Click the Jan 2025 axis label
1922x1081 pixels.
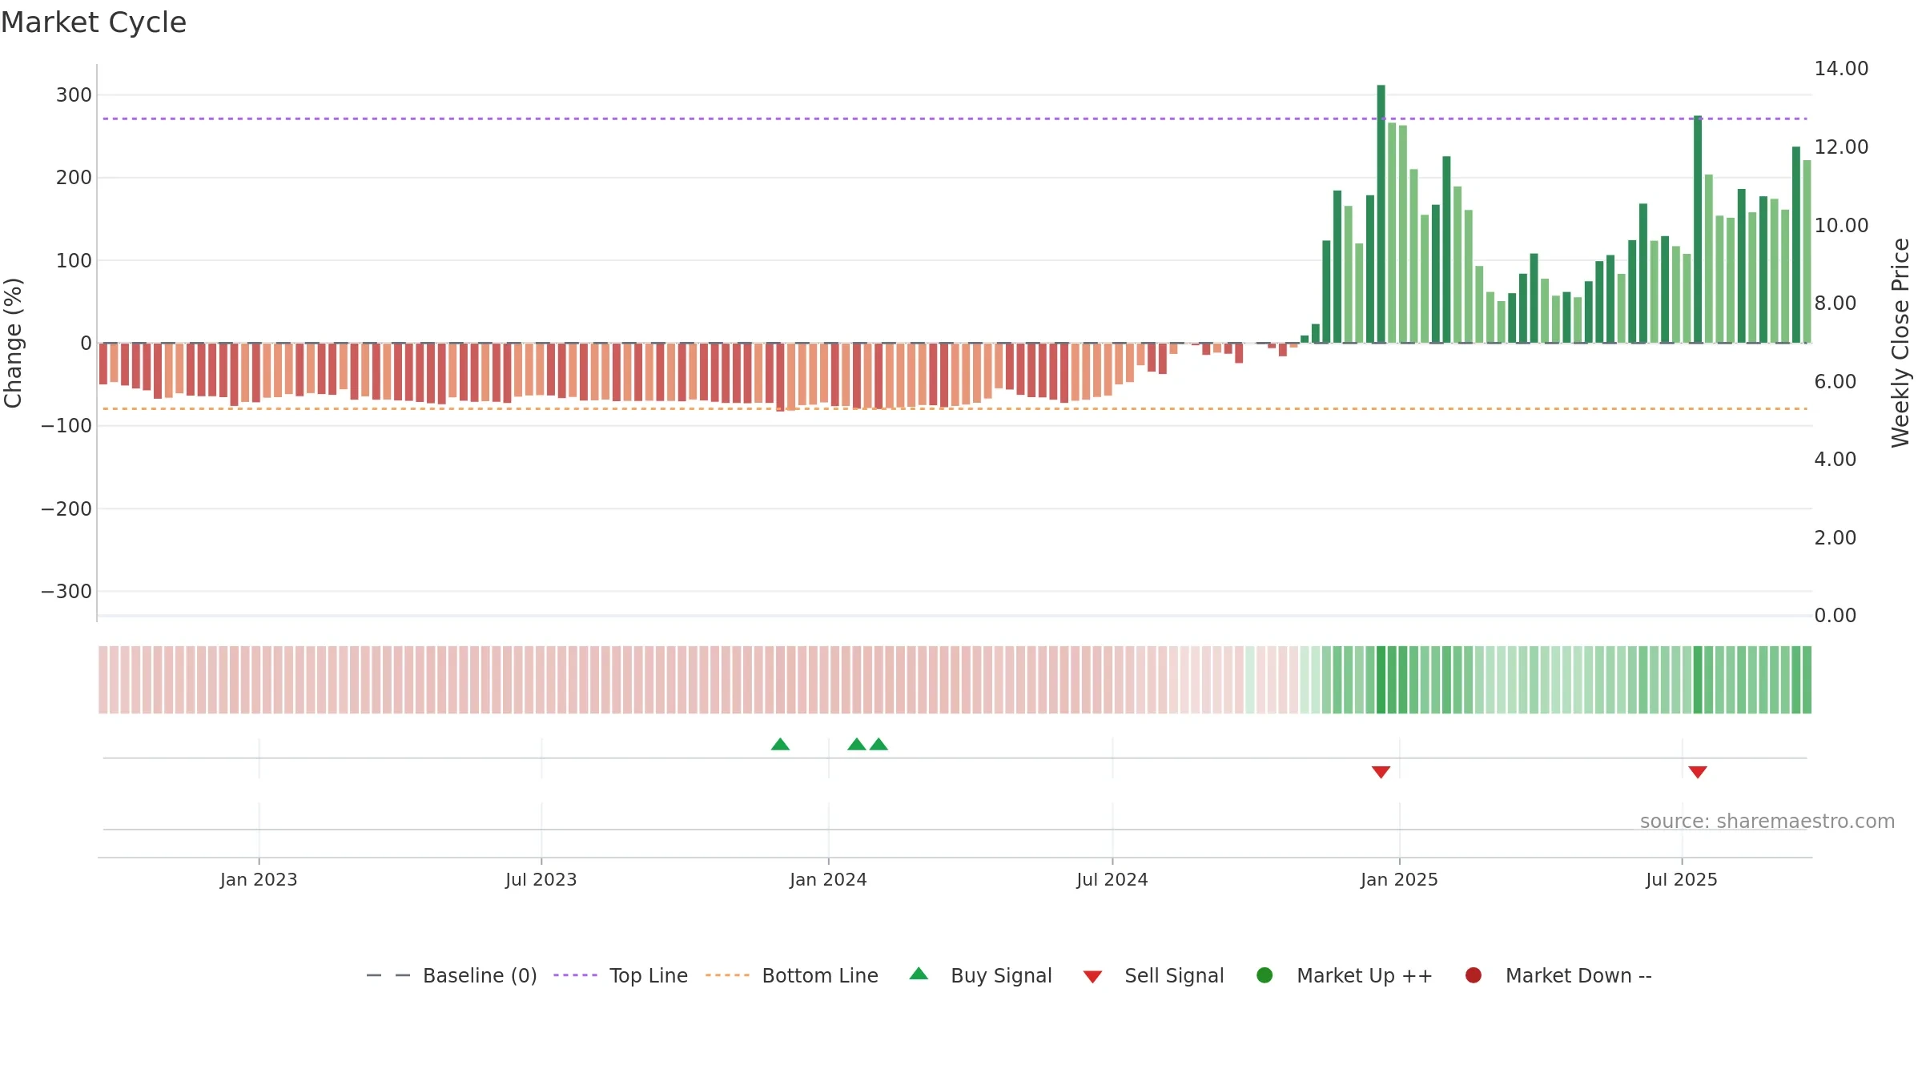tap(1399, 880)
